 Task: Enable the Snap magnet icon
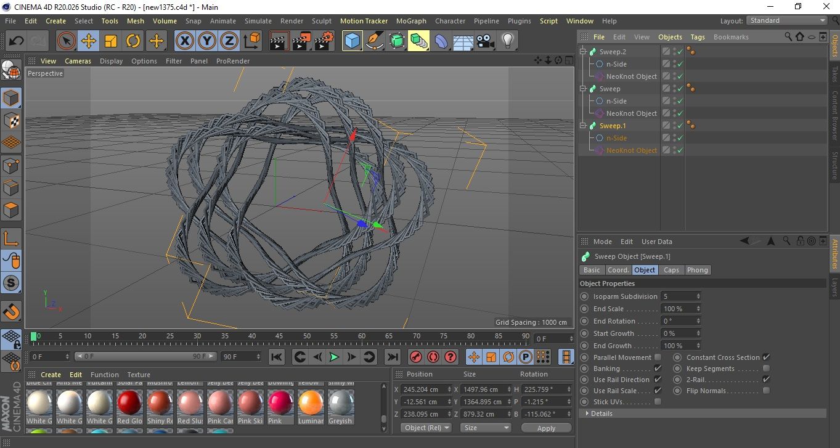[12, 312]
